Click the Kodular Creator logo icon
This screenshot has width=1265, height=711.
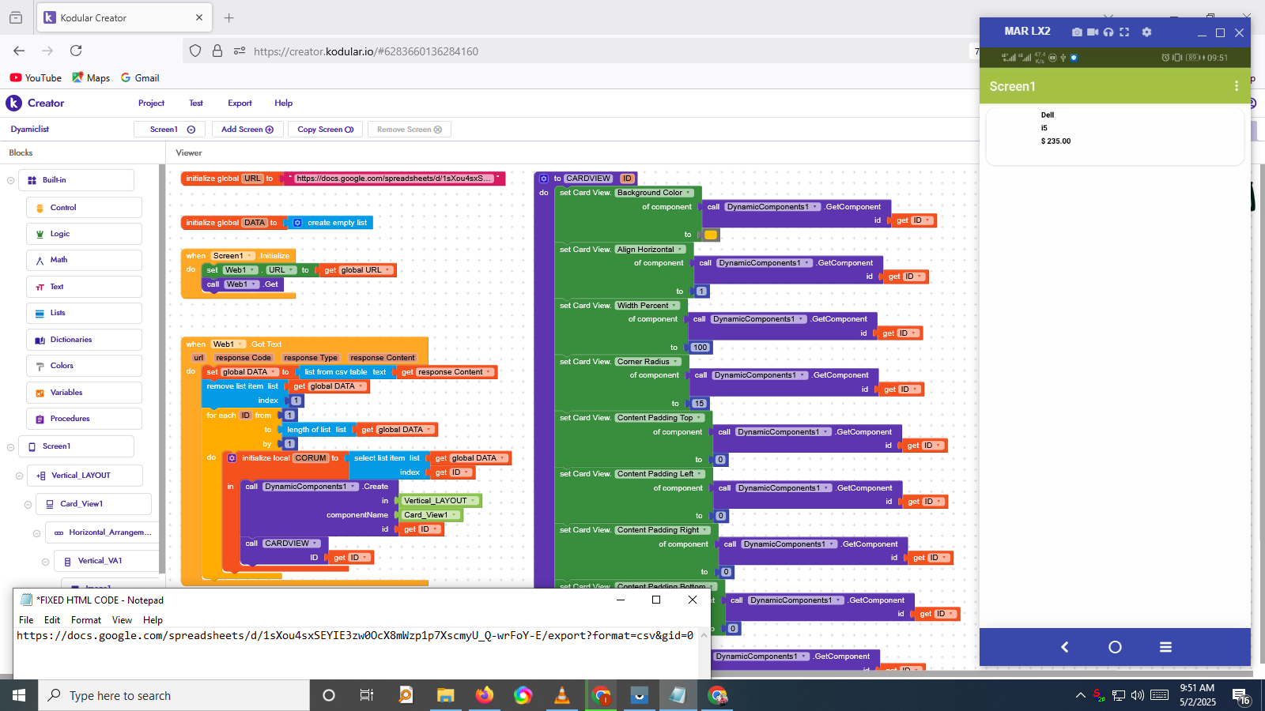click(13, 103)
